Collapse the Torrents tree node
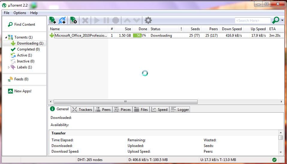 coord(6,37)
